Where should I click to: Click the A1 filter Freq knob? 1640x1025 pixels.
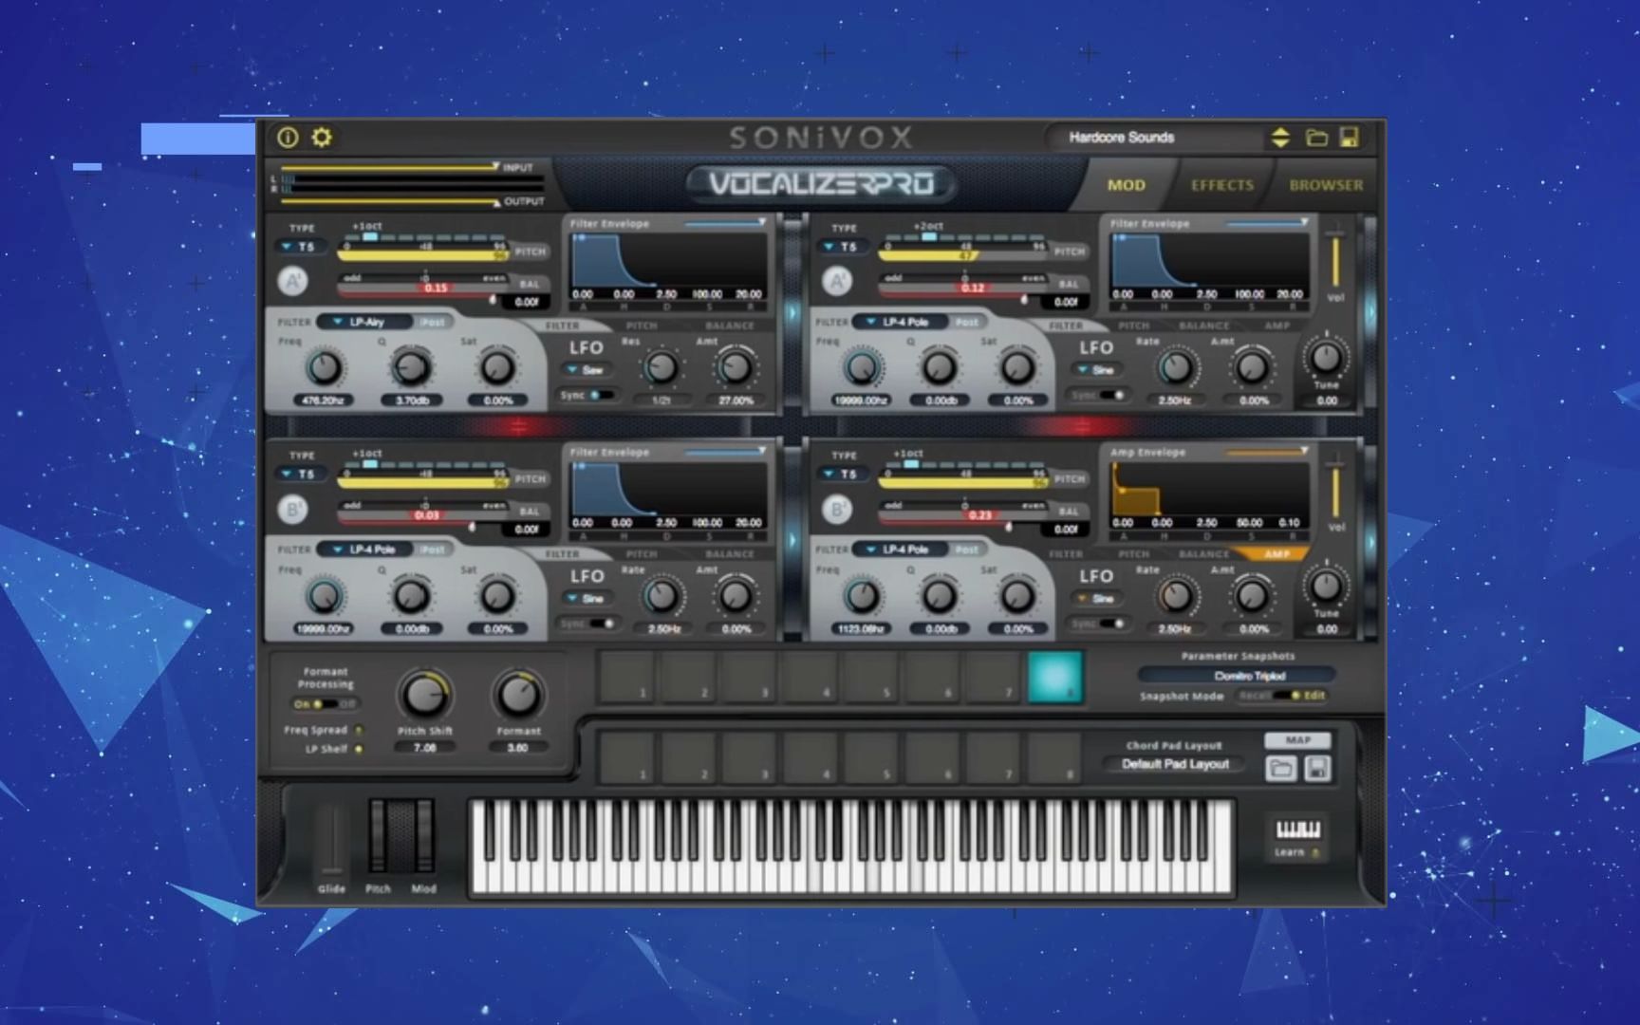click(x=324, y=367)
